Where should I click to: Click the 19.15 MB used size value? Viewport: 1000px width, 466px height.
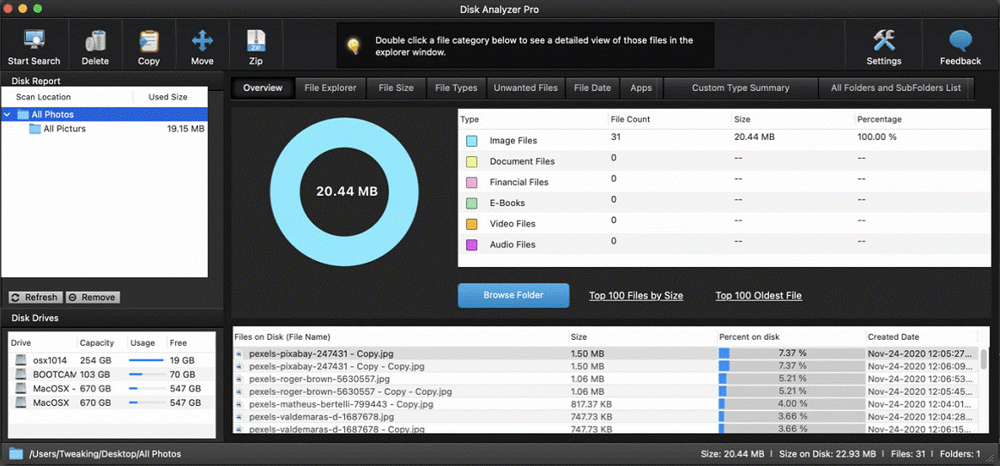[x=185, y=129]
